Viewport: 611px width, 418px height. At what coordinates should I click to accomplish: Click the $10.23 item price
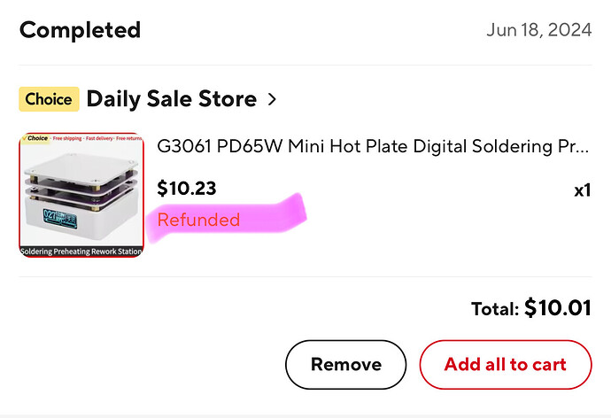coord(186,189)
